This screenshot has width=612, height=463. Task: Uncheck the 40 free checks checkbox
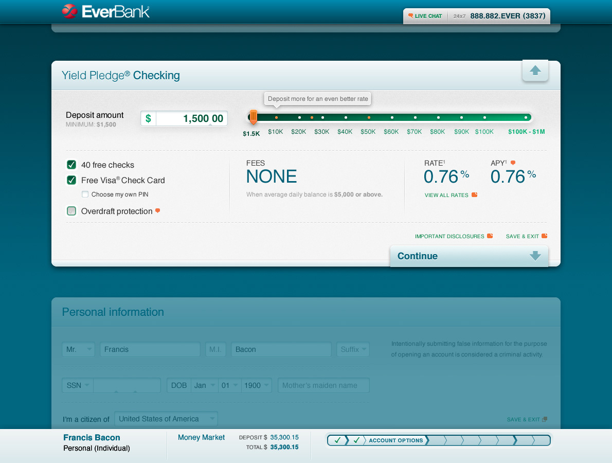[71, 165]
